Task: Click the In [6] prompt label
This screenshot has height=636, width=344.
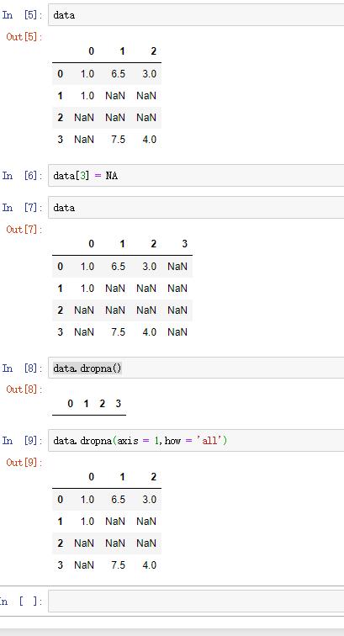Action: tap(23, 176)
